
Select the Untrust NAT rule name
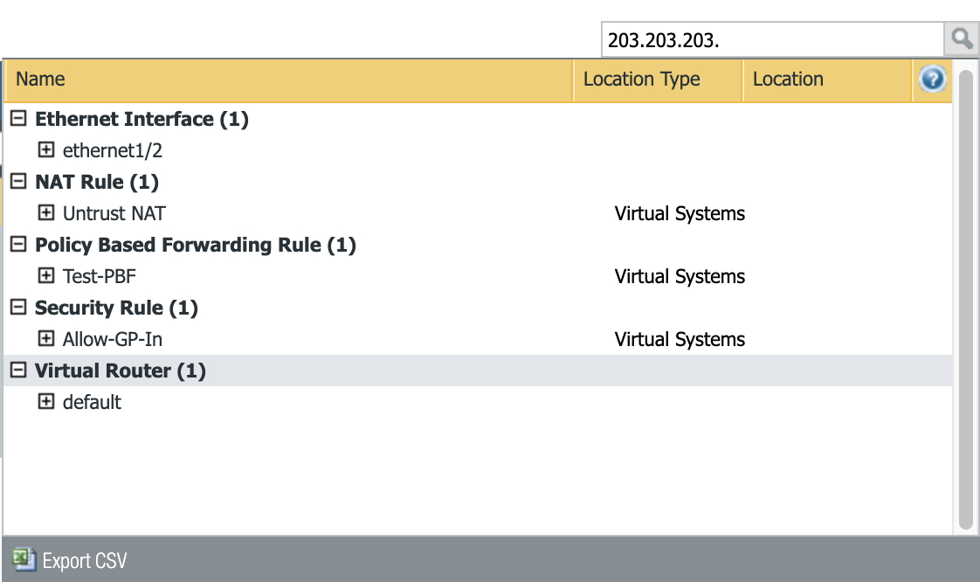114,213
